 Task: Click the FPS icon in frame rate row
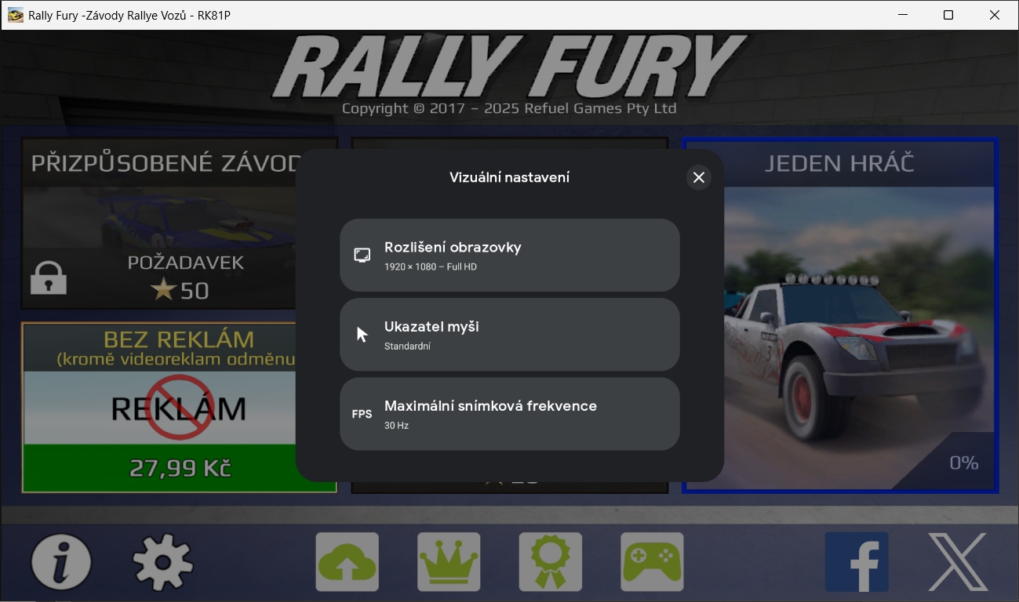(362, 414)
